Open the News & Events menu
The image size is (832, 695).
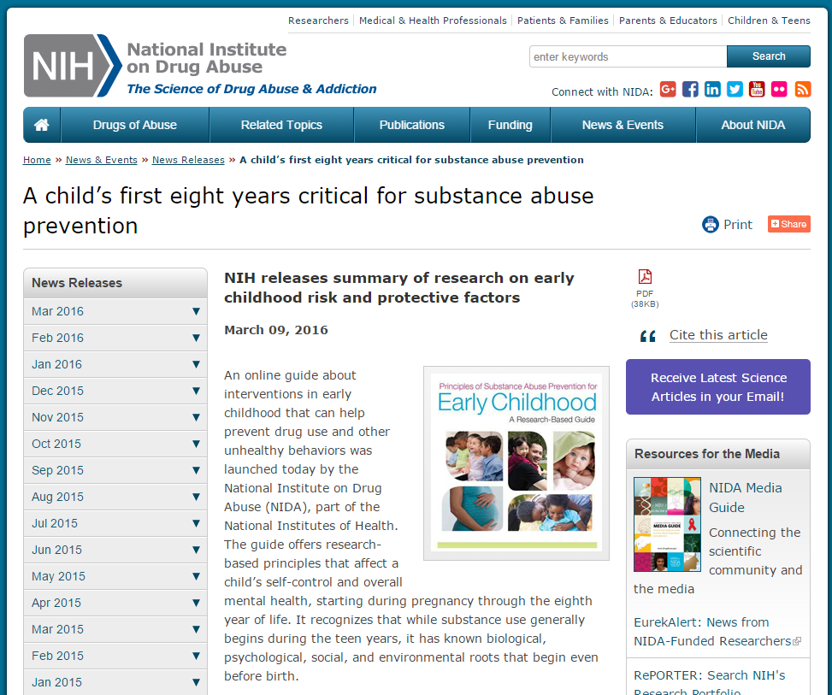click(x=623, y=125)
